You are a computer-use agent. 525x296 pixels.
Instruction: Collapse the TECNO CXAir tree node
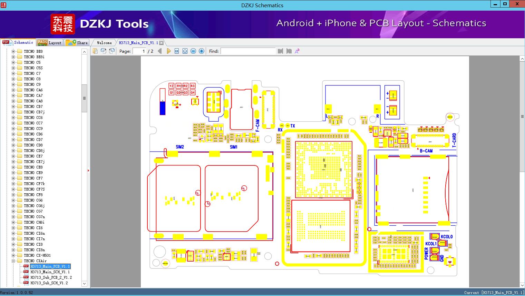coord(13,261)
